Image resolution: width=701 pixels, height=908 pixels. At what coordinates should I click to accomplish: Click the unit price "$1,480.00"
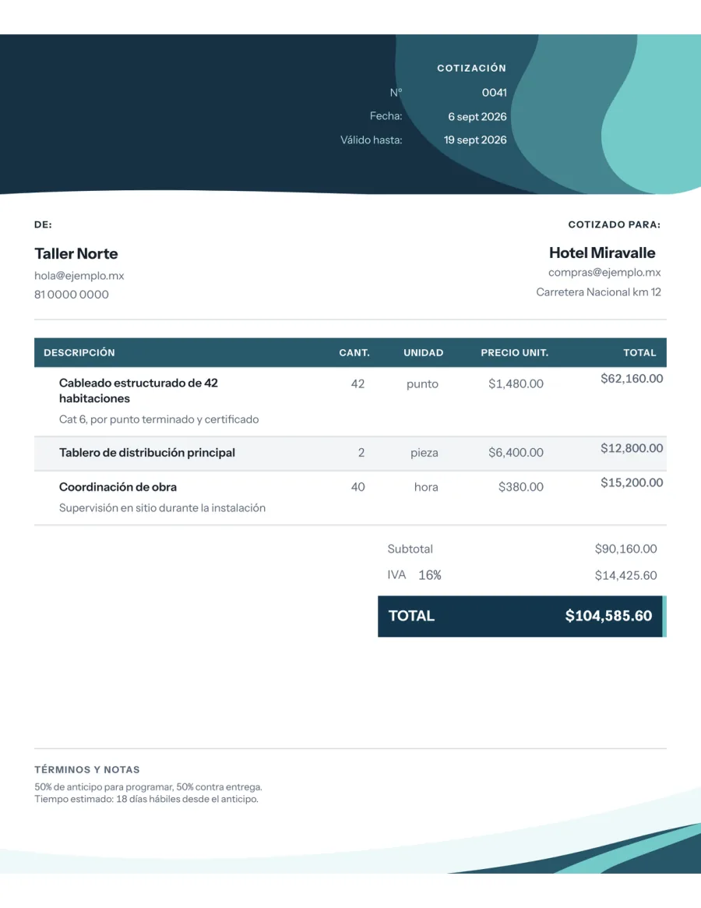516,384
